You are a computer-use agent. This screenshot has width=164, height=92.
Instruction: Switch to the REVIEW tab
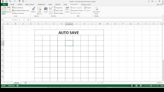coord(58,5)
